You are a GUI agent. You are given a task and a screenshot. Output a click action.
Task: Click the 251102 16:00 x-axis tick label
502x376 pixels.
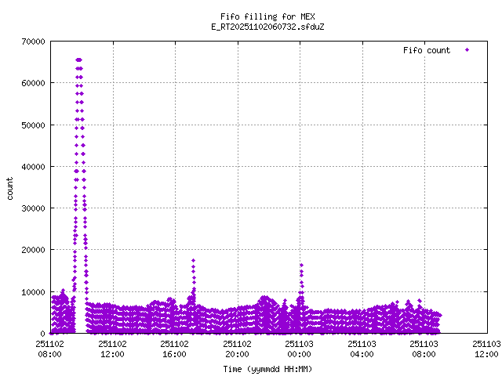(174, 348)
